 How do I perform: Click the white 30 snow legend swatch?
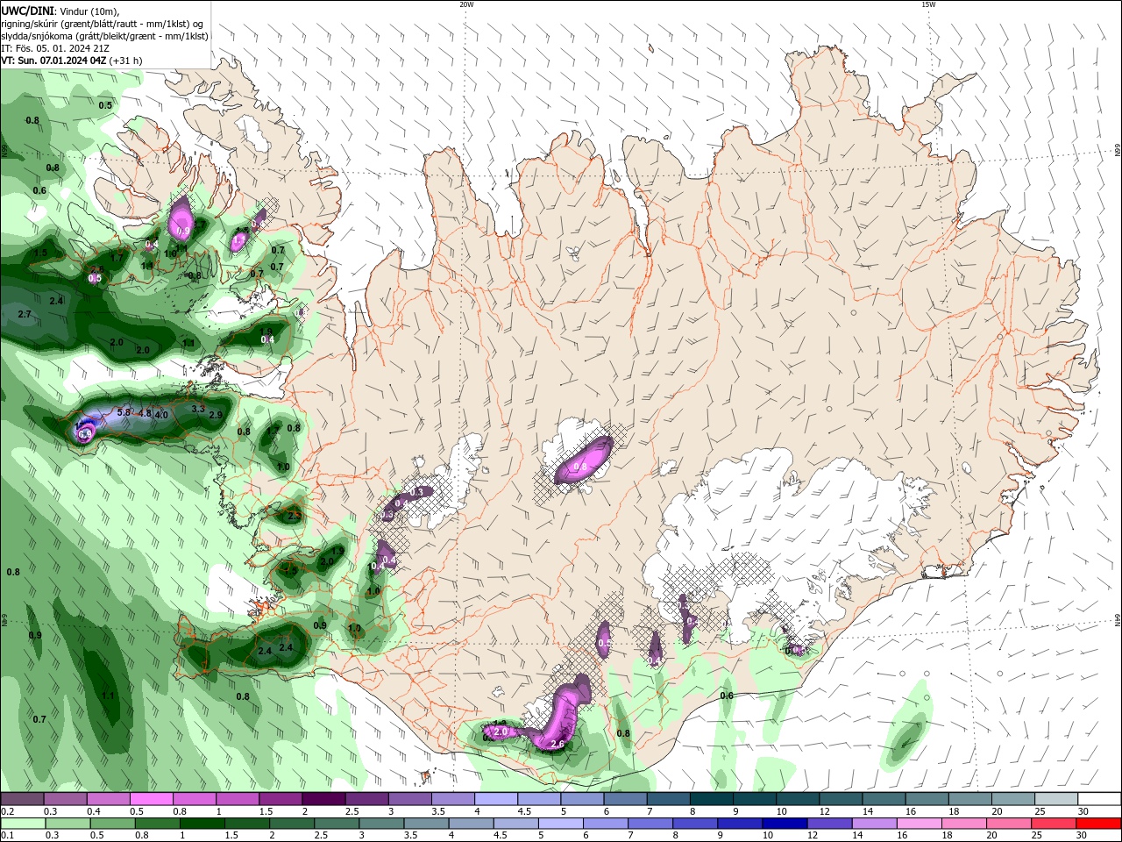1099,799
